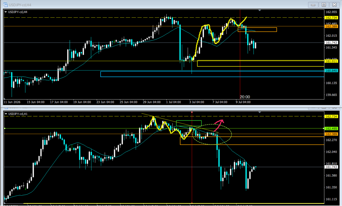Click the left handle of the green horizontal line
The width and height of the screenshot is (342, 206).
[5, 128]
